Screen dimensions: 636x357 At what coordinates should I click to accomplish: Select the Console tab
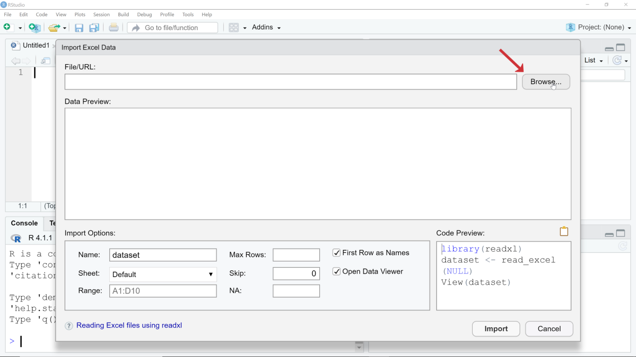pos(24,223)
